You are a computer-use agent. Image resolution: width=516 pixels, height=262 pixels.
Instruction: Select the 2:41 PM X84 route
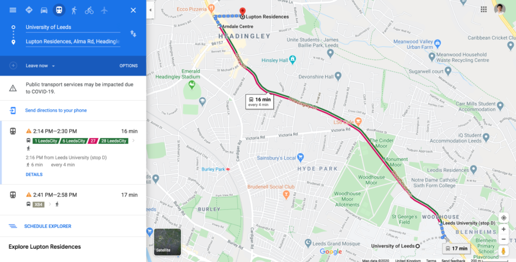point(73,199)
